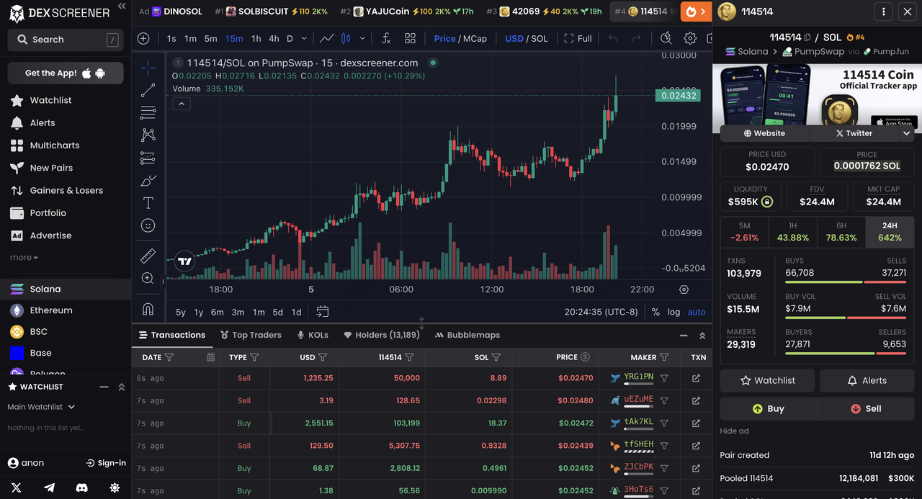Click the Search input field
Screen dimensions: 922x499
point(65,40)
